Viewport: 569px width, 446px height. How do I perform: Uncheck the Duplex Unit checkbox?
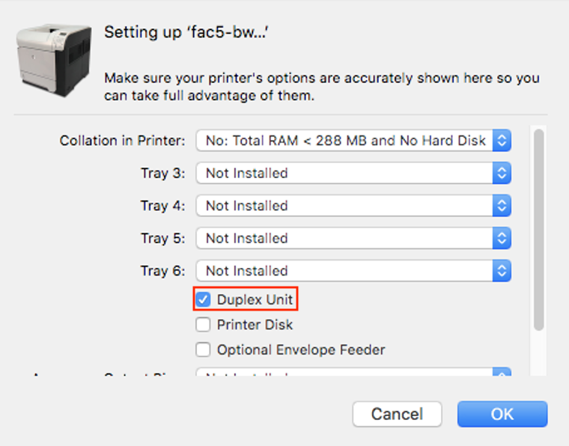[203, 299]
